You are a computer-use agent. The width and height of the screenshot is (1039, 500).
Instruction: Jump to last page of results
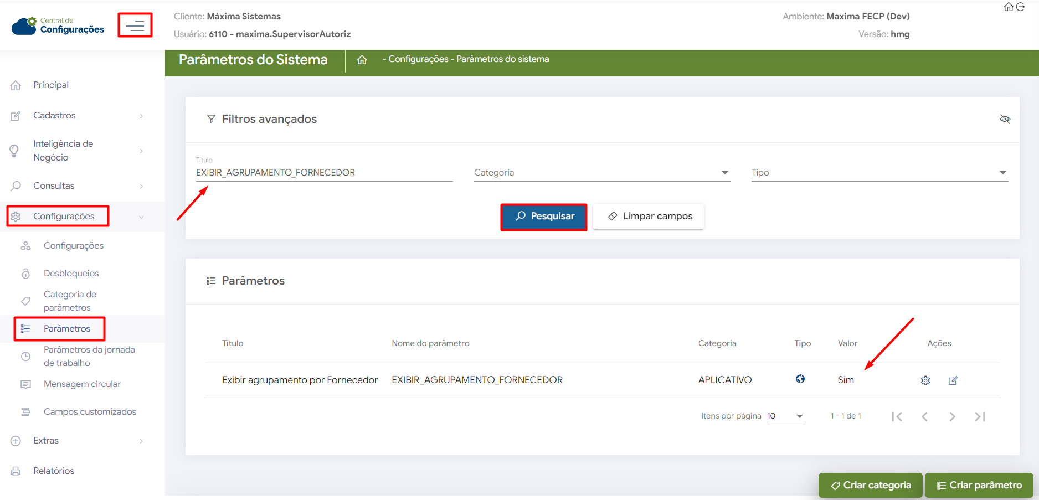coord(979,416)
